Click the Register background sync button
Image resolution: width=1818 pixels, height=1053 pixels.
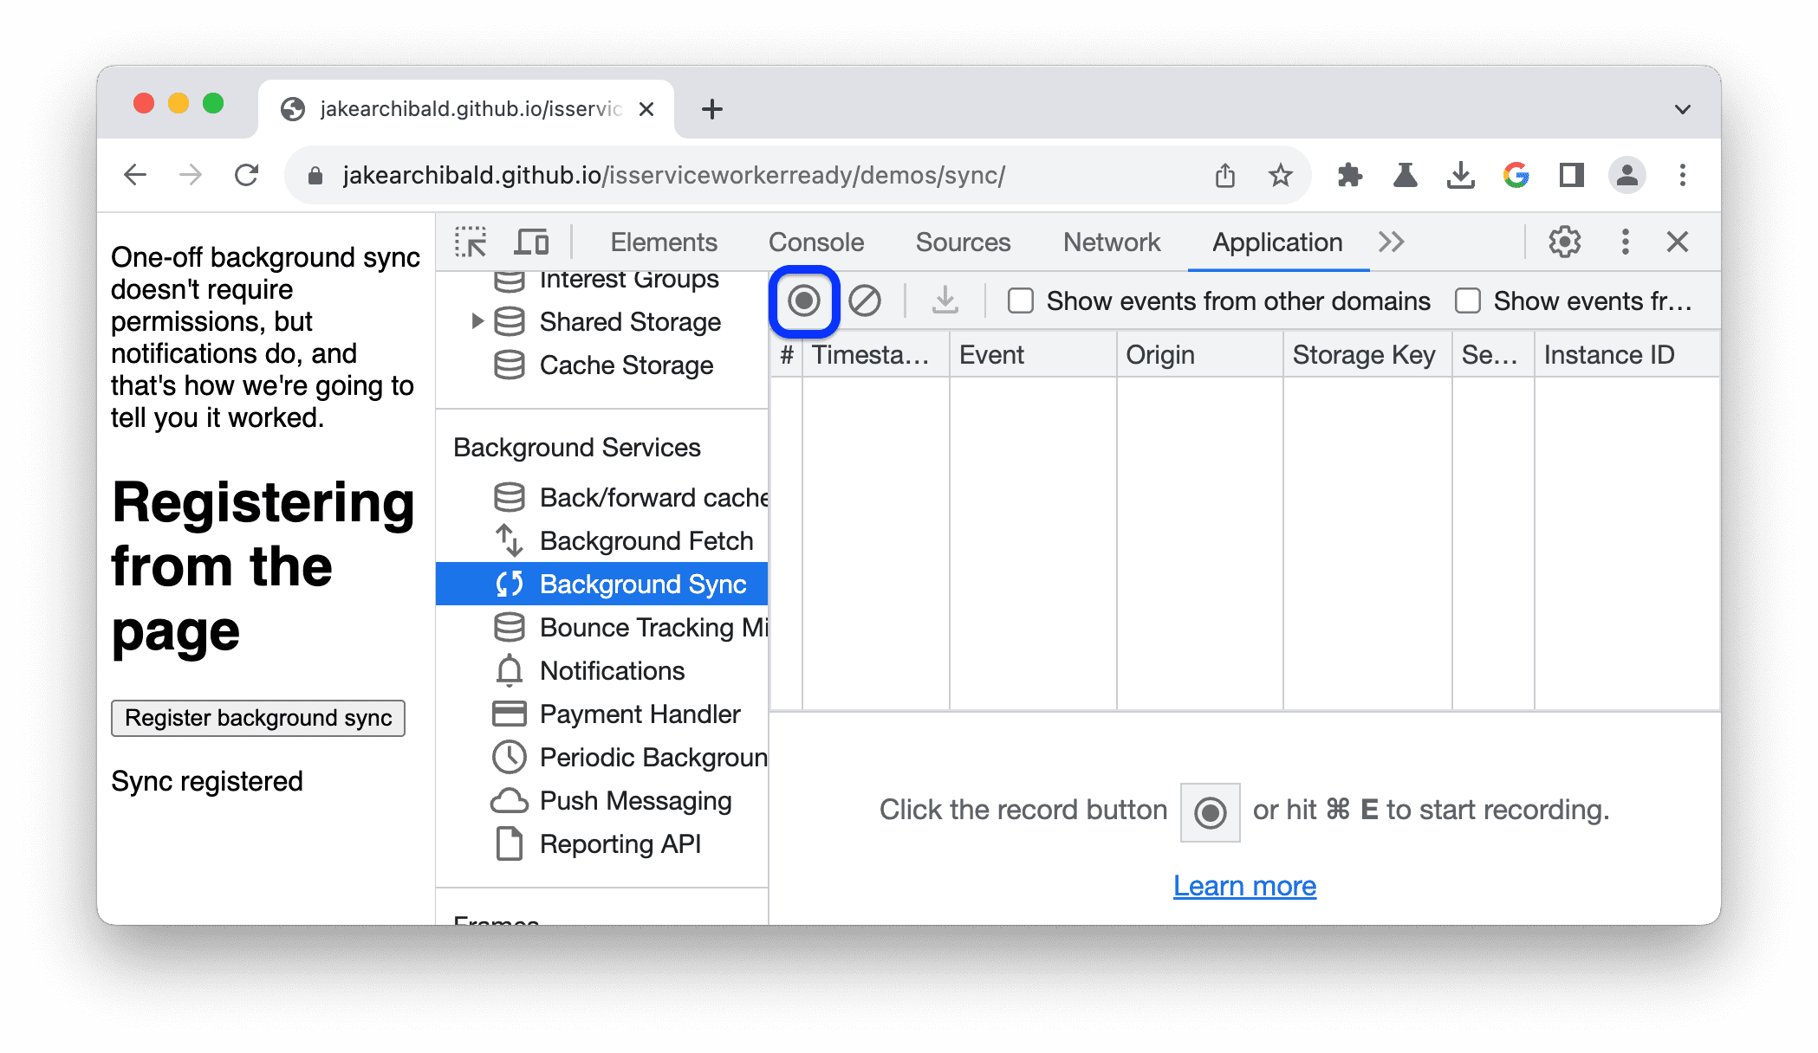[260, 717]
